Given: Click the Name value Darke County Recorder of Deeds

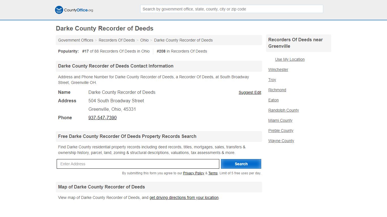Looking at the screenshot, I should [x=122, y=92].
